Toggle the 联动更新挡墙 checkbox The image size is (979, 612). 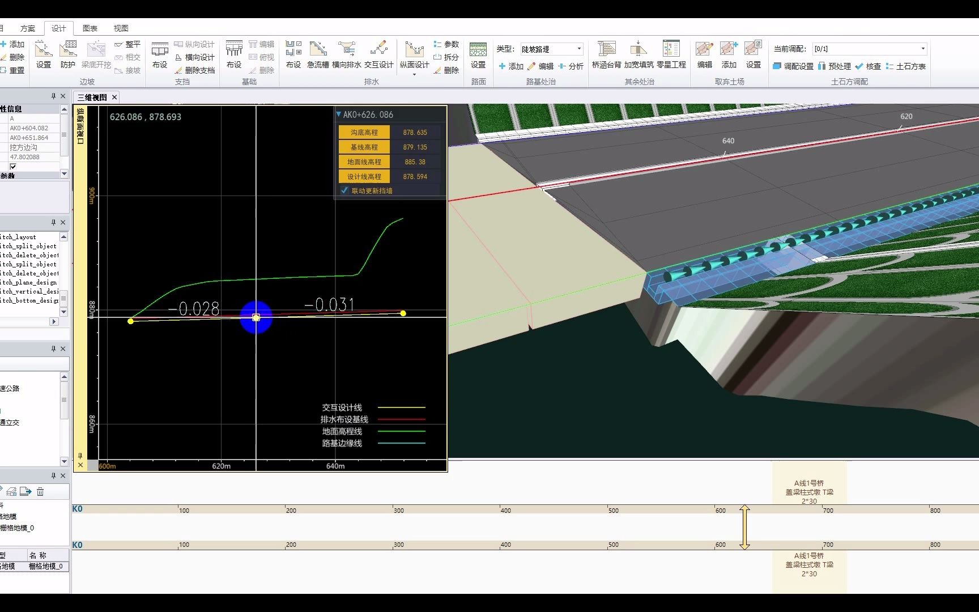(x=344, y=191)
